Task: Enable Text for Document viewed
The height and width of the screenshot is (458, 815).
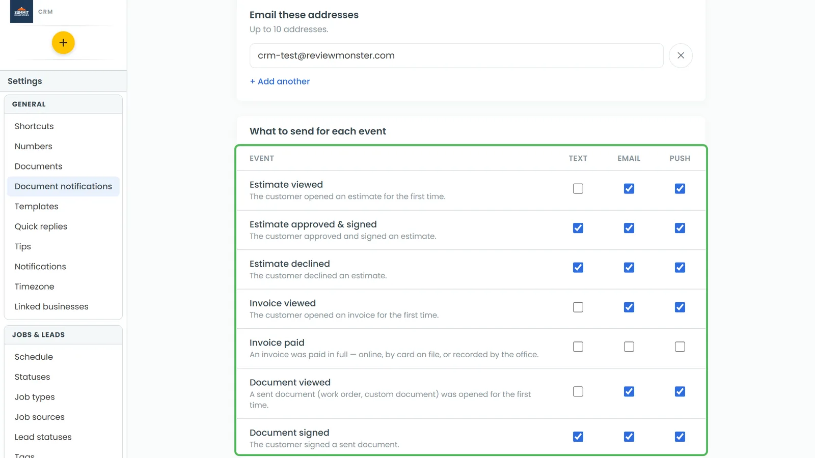Action: click(578, 392)
